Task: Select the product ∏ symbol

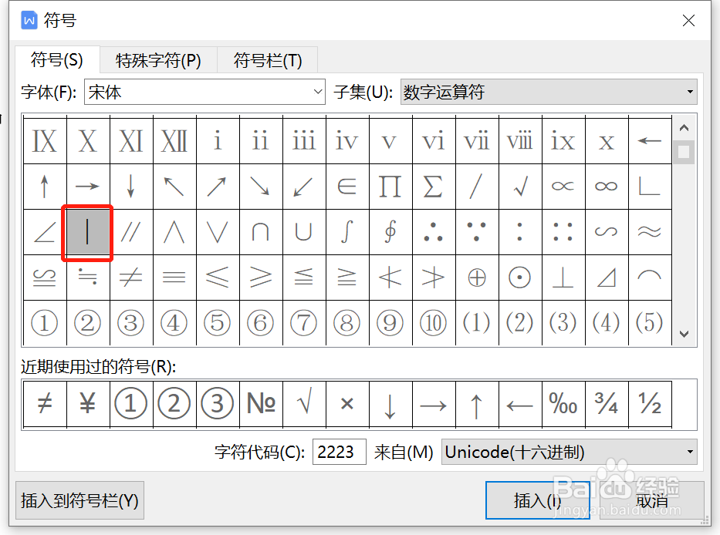Action: [390, 185]
